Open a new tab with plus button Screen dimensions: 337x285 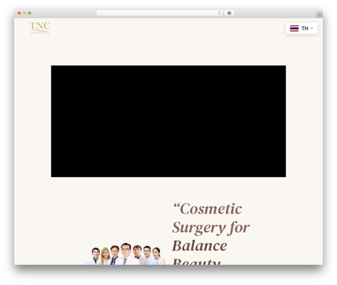pos(319,15)
